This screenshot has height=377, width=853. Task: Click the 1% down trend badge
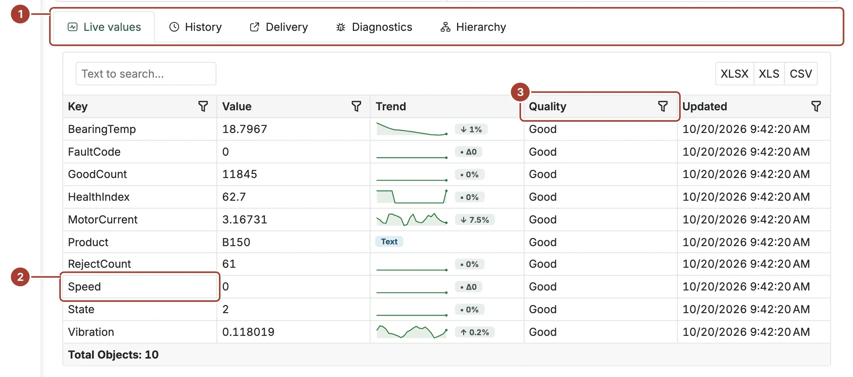[x=471, y=129]
